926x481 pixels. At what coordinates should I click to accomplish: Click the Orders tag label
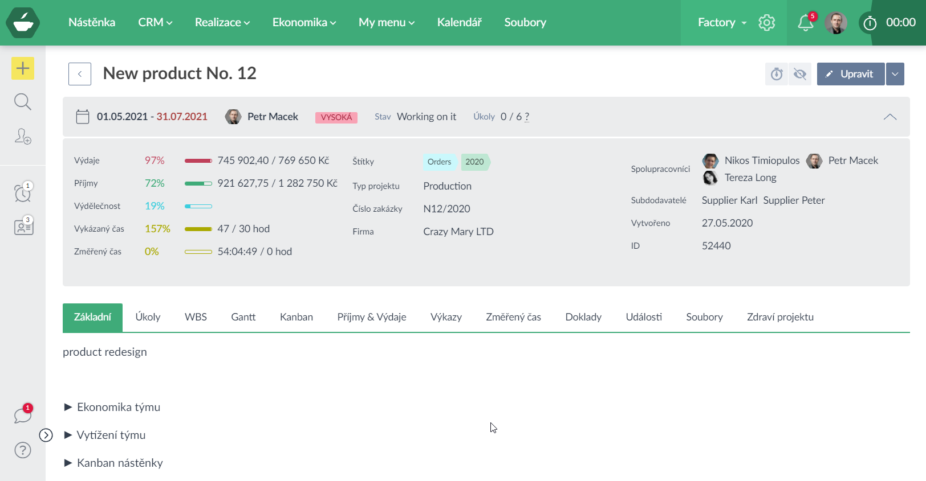(x=439, y=162)
